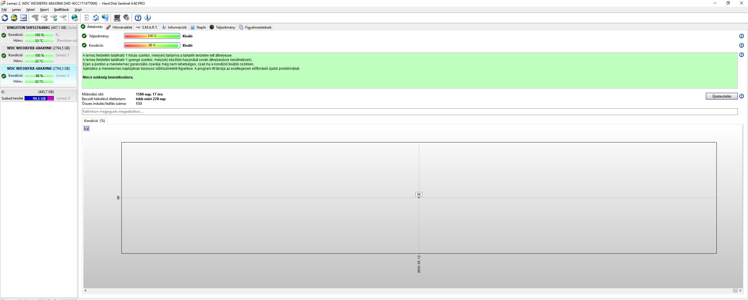Click the green check beside the overview Kondíció label
The height and width of the screenshot is (300, 748).
point(84,45)
